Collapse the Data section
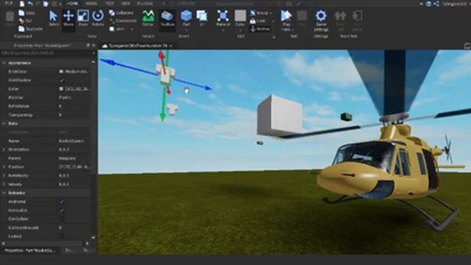 pos(4,124)
